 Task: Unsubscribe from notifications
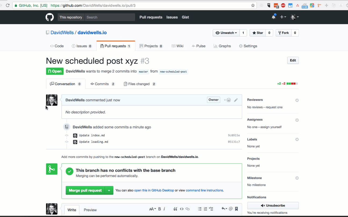(x=273, y=205)
